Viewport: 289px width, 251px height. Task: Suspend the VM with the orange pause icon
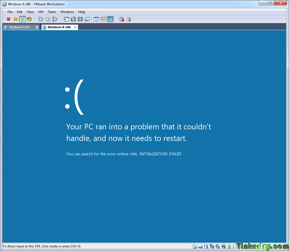pos(16,19)
